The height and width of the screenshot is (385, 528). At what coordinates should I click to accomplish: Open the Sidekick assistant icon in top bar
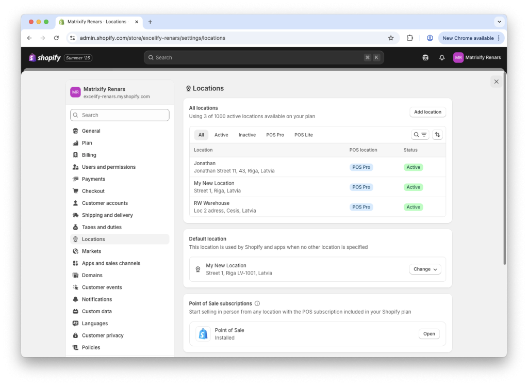(x=425, y=57)
